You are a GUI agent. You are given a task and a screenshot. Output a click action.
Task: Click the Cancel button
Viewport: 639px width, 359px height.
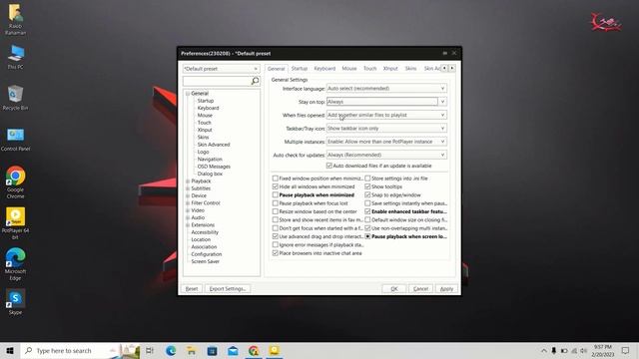[x=420, y=288]
